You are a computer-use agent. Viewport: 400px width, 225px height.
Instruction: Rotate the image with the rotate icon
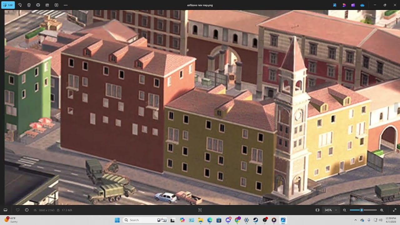tap(20, 5)
